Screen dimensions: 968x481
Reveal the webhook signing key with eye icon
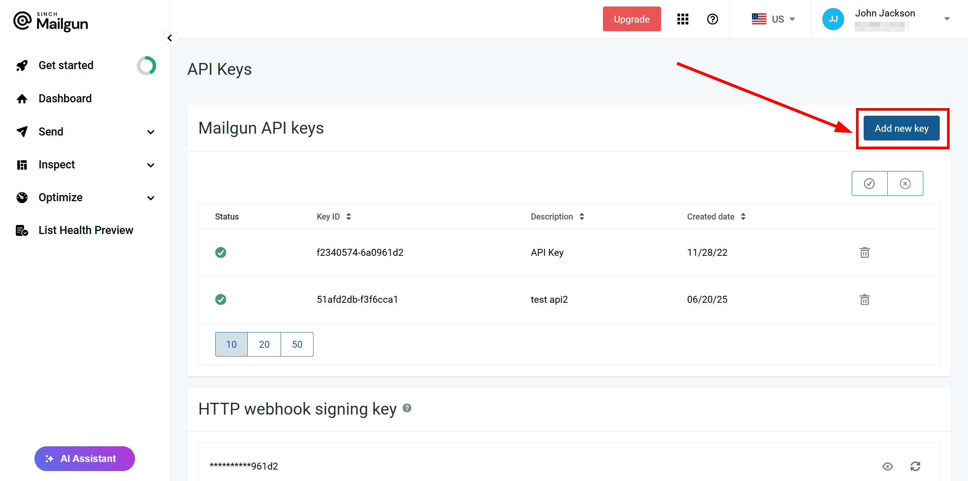pos(888,466)
